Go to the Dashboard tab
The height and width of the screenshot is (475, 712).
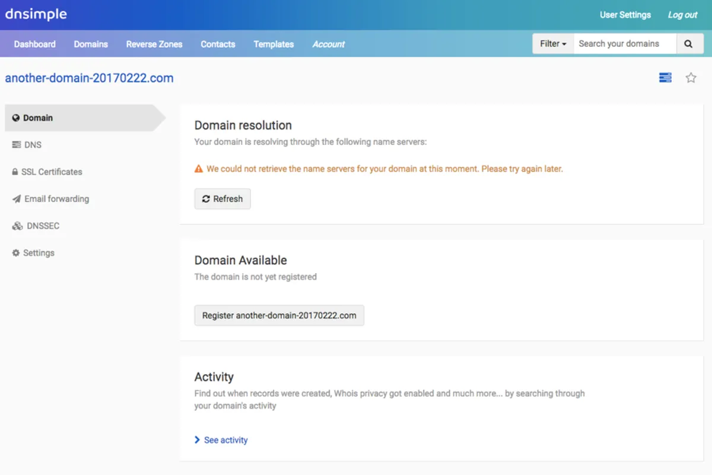coord(35,44)
